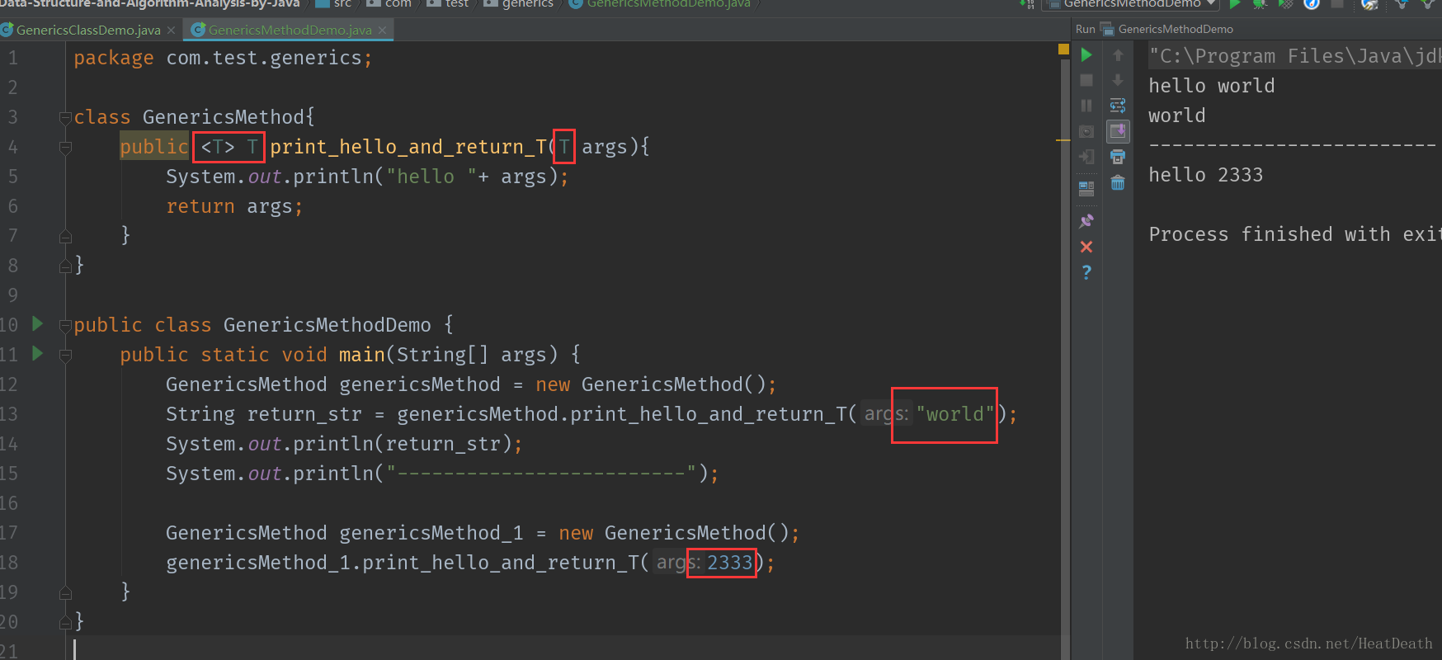Run main from gutter arrow on line 11
1442x660 pixels.
(37, 353)
